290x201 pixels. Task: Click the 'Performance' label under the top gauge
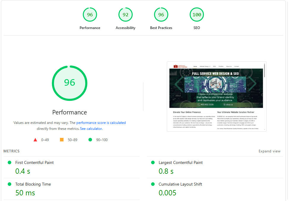90,28
